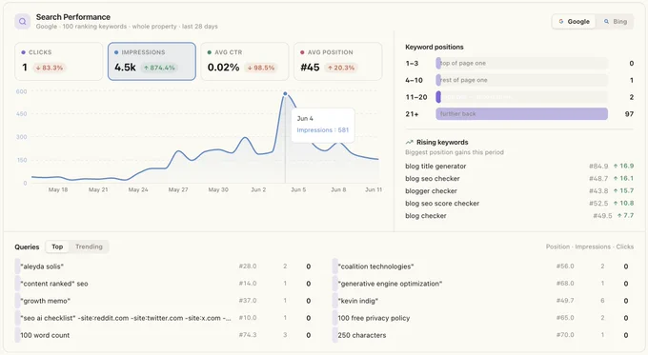This screenshot has height=355, width=648.
Task: Open rising keyword "blogger checker"
Action: (x=431, y=190)
